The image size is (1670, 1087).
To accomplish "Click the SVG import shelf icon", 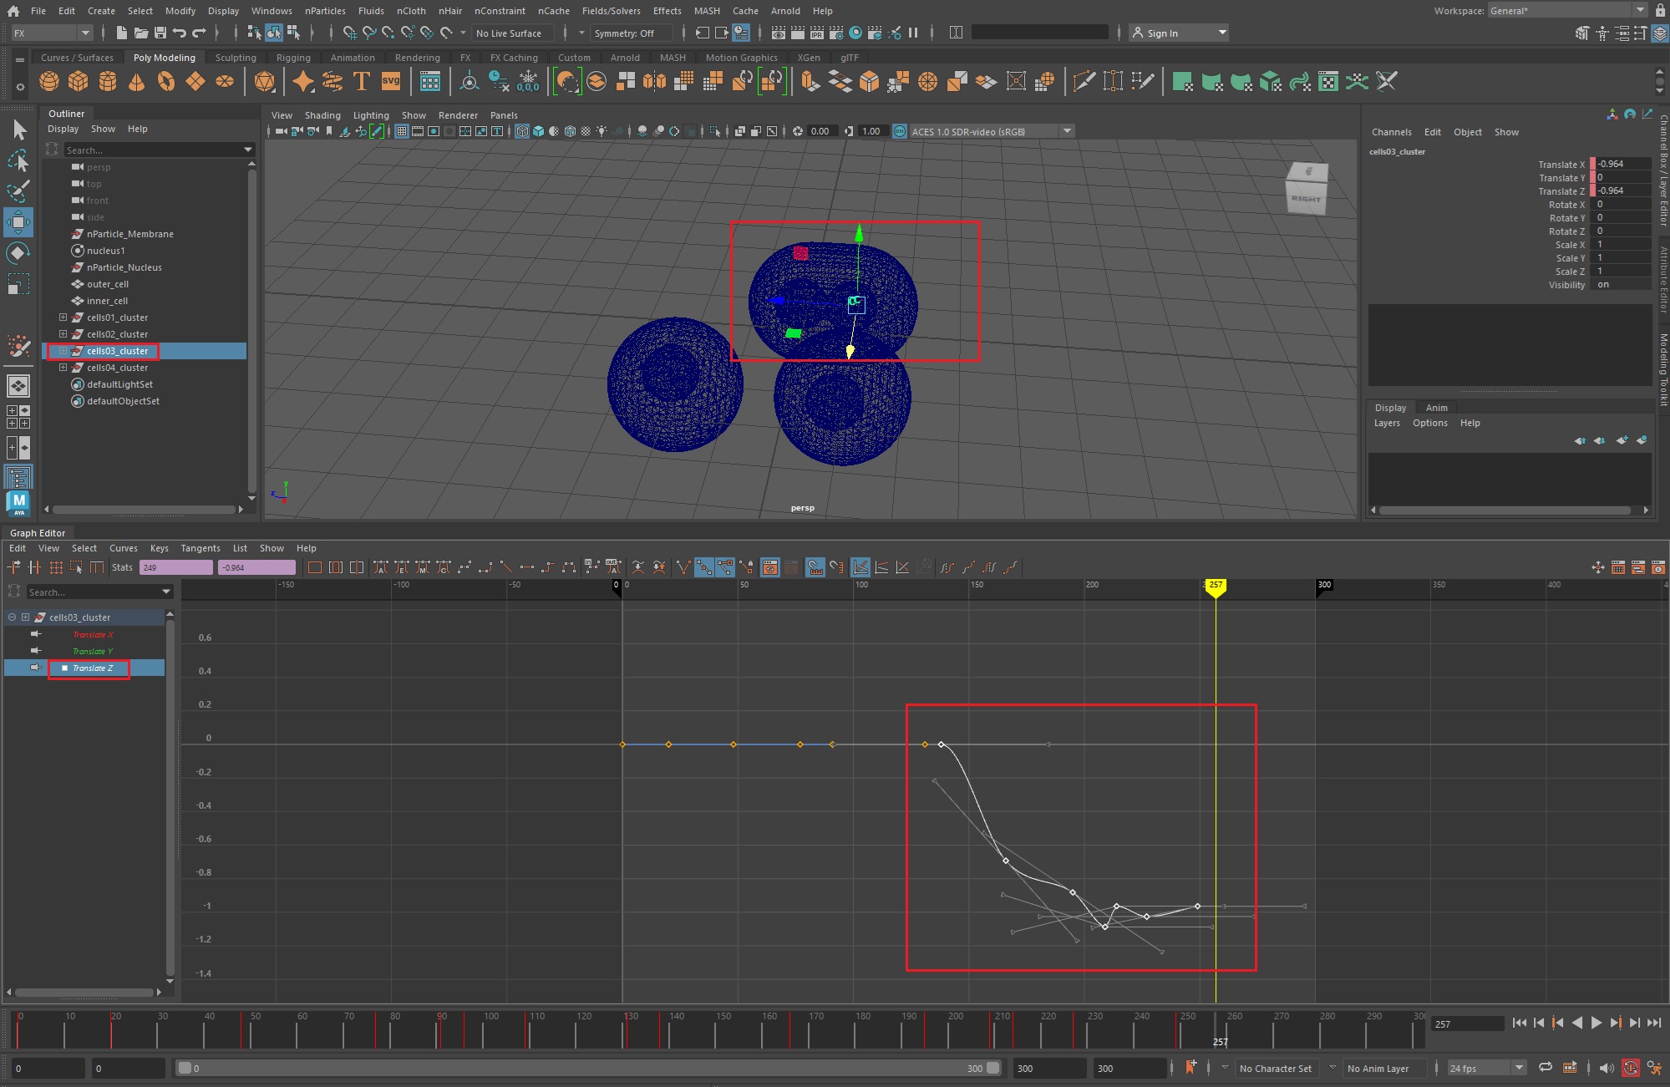I will [x=390, y=81].
